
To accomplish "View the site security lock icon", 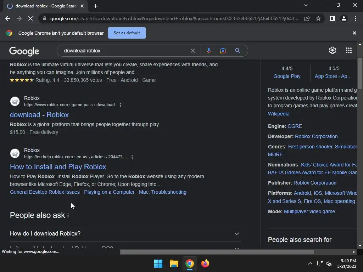I will coord(44,18).
